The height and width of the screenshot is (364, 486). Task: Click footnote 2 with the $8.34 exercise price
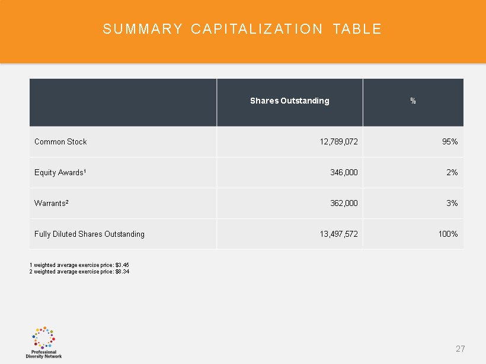coord(79,272)
